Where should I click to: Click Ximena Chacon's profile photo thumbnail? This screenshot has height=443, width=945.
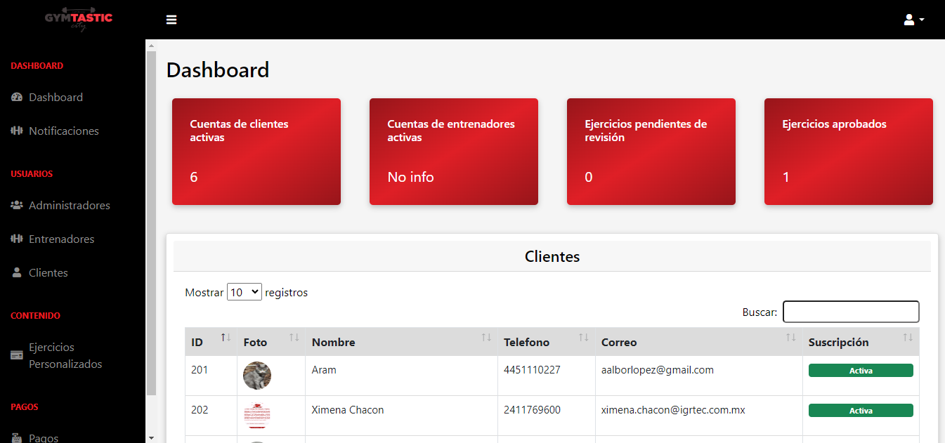[x=257, y=416]
